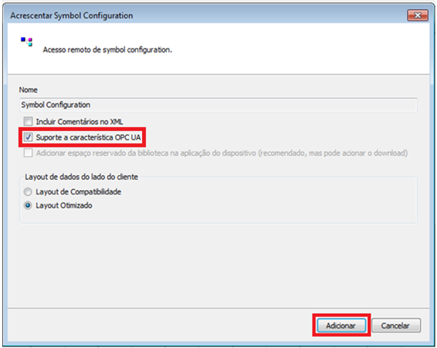Enable Incluir Comentários no XML checkbox
This screenshot has height=348, width=437.
(28, 121)
